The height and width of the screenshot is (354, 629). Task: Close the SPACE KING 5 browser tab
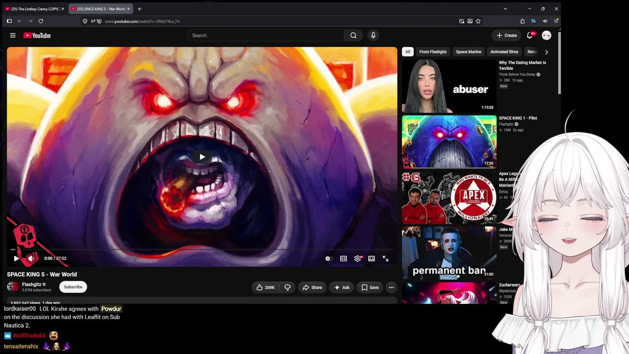pyautogui.click(x=128, y=9)
